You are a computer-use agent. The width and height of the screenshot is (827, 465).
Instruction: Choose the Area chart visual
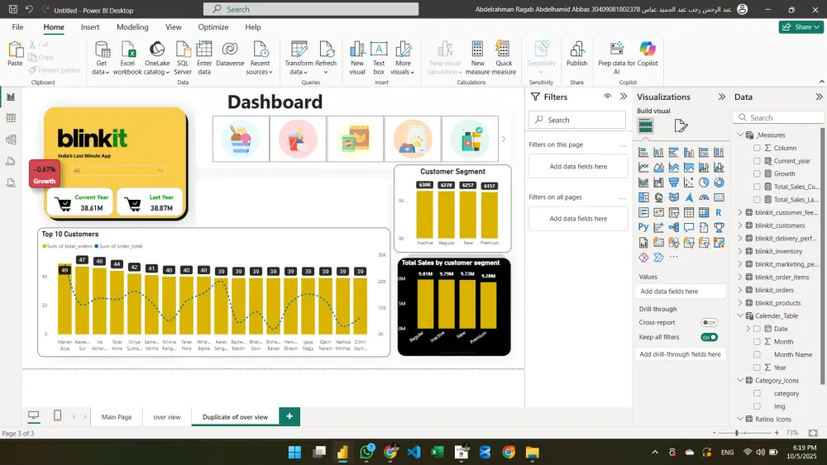point(658,168)
